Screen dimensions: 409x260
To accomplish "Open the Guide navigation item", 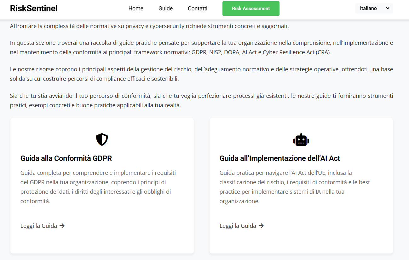I will [165, 9].
